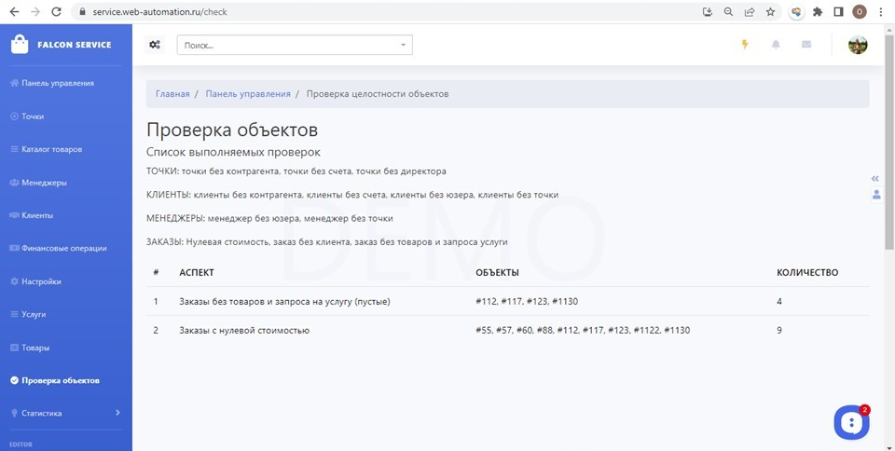Open Каталог товаров in sidebar

coord(47,149)
